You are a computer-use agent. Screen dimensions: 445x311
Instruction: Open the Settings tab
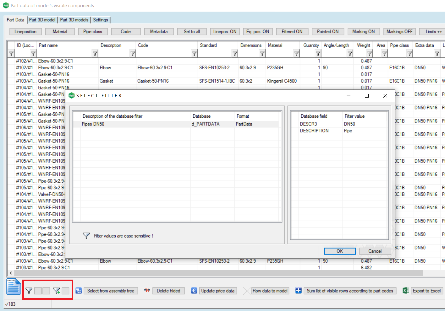[101, 20]
